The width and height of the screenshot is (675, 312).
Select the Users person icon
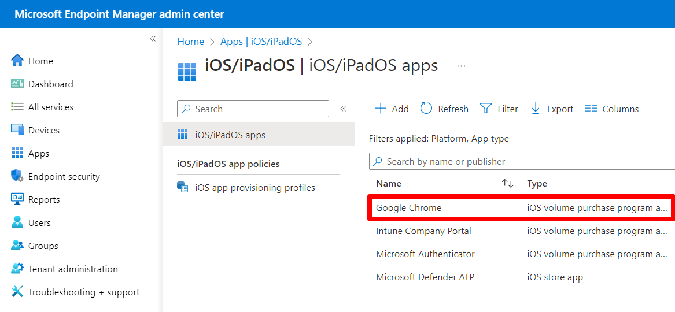point(17,222)
